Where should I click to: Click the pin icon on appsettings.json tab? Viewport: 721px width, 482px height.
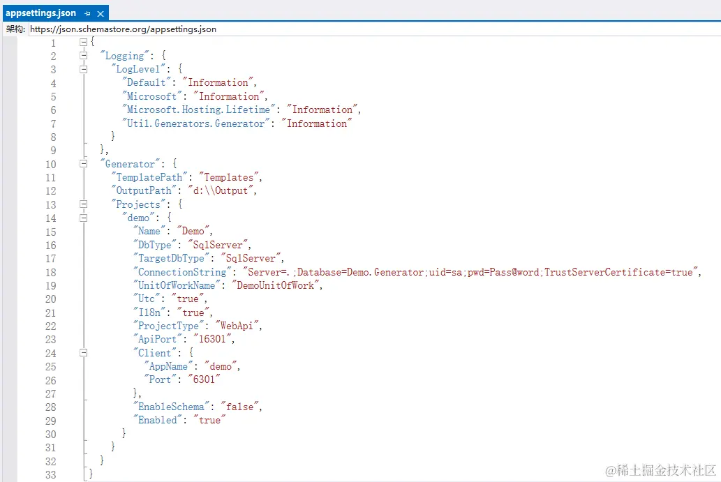point(87,14)
